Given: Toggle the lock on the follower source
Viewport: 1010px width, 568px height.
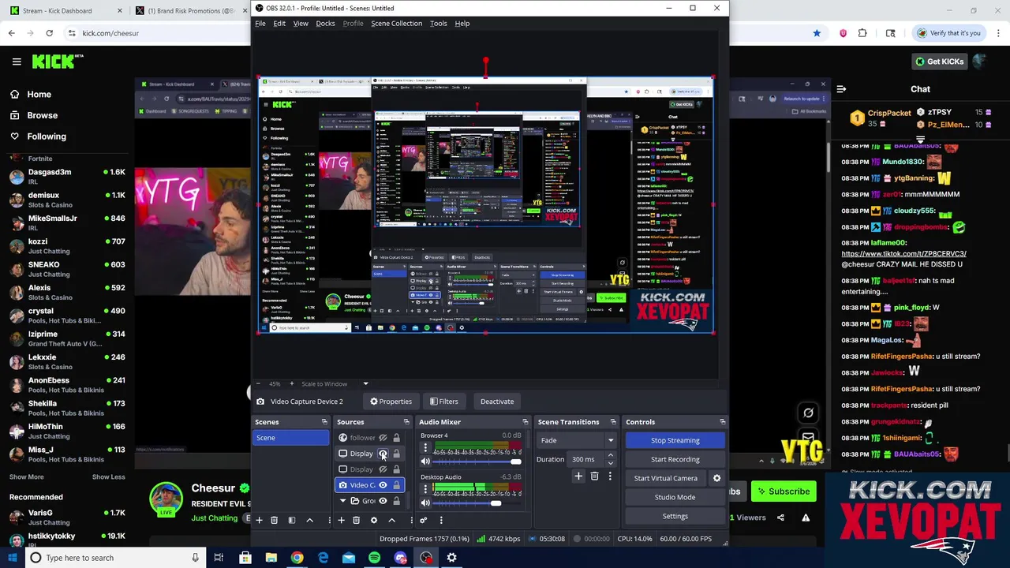Looking at the screenshot, I should (x=396, y=438).
